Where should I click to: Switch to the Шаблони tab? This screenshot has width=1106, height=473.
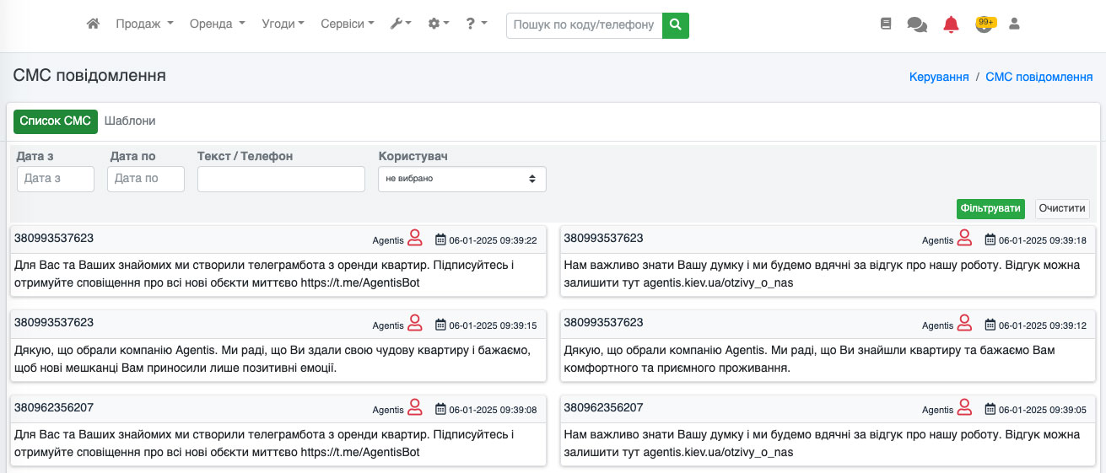(130, 121)
